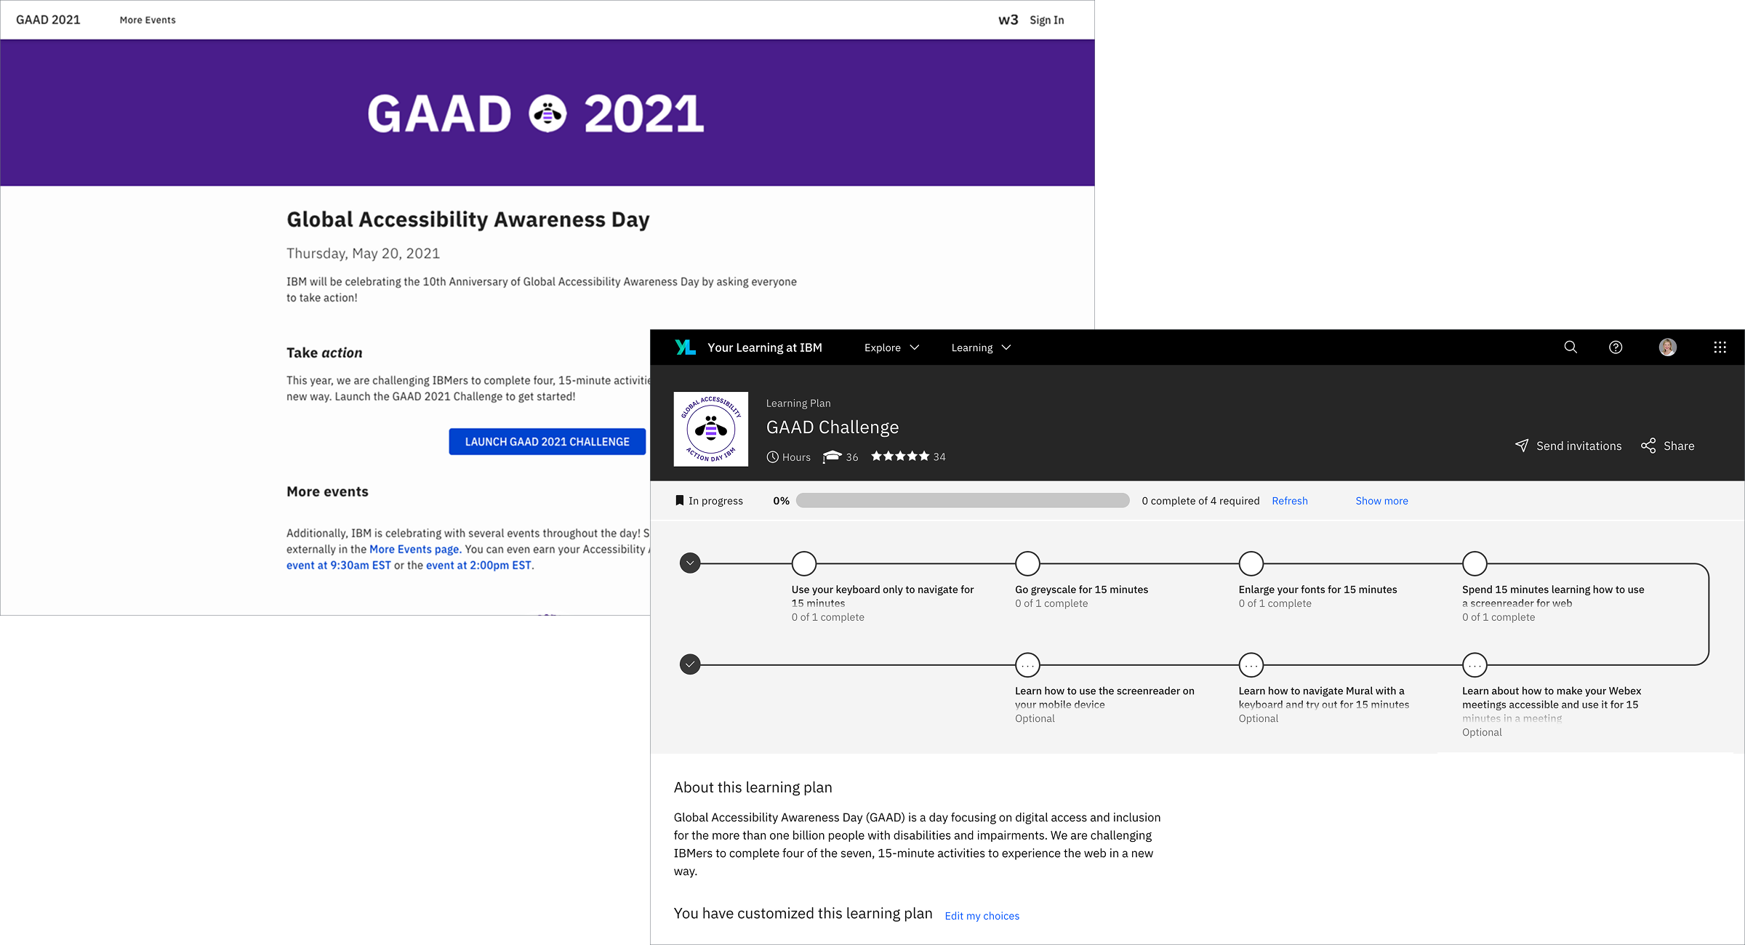Open search in Your Learning toolbar
The height and width of the screenshot is (945, 1745).
point(1571,347)
